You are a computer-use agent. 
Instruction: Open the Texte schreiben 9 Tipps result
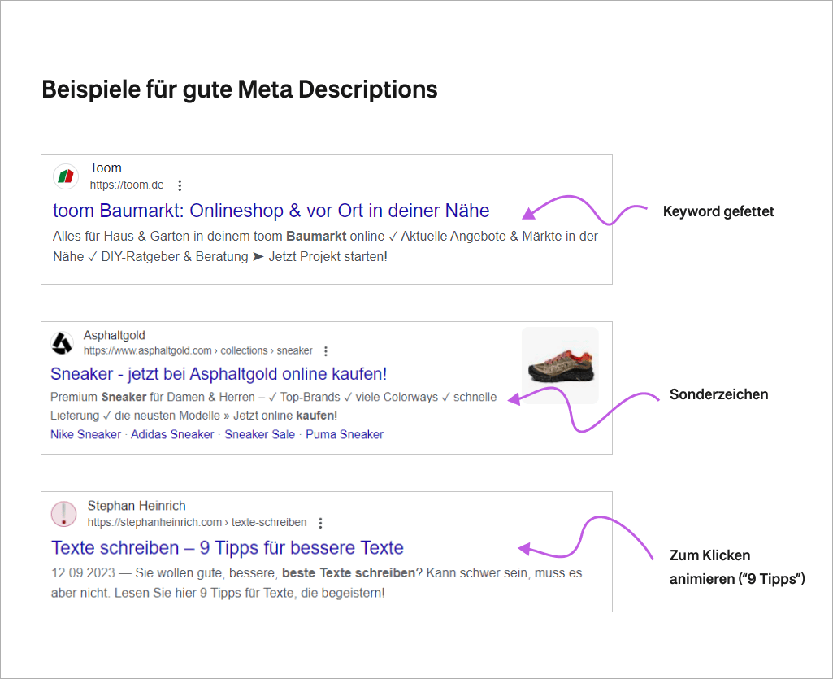(228, 547)
